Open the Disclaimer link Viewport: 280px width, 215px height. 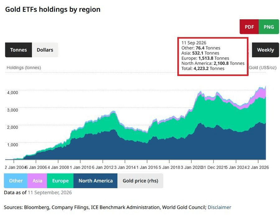tap(219, 207)
